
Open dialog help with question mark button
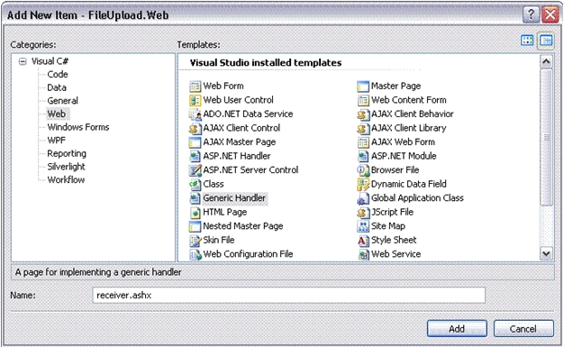coord(531,14)
